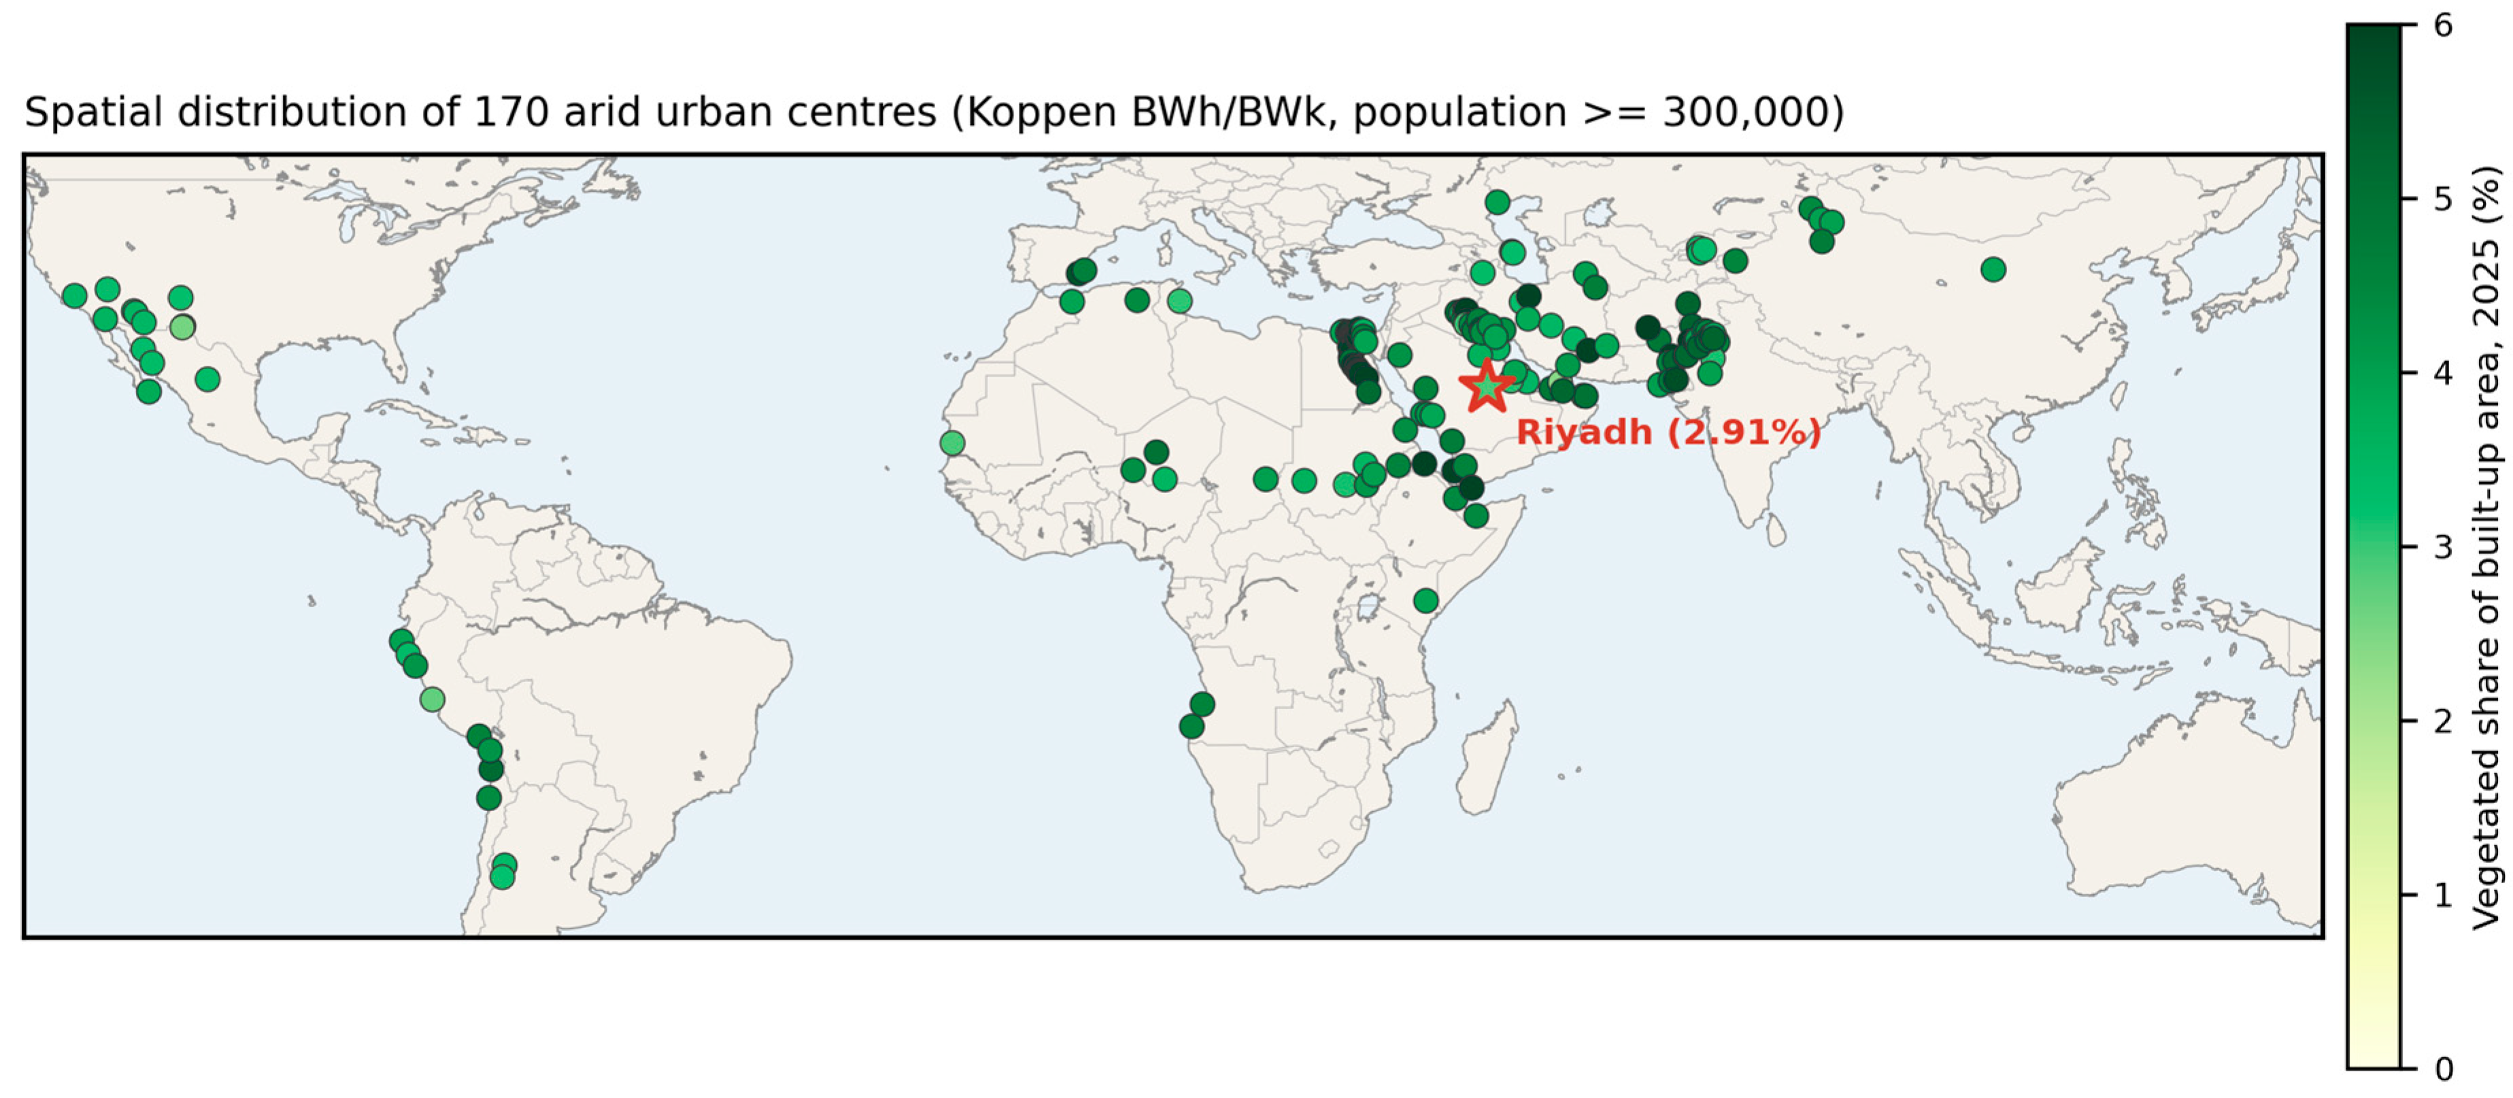Click the lone city dot in East Africa near the equator
This screenshot has width=2513, height=1098.
click(x=1426, y=600)
